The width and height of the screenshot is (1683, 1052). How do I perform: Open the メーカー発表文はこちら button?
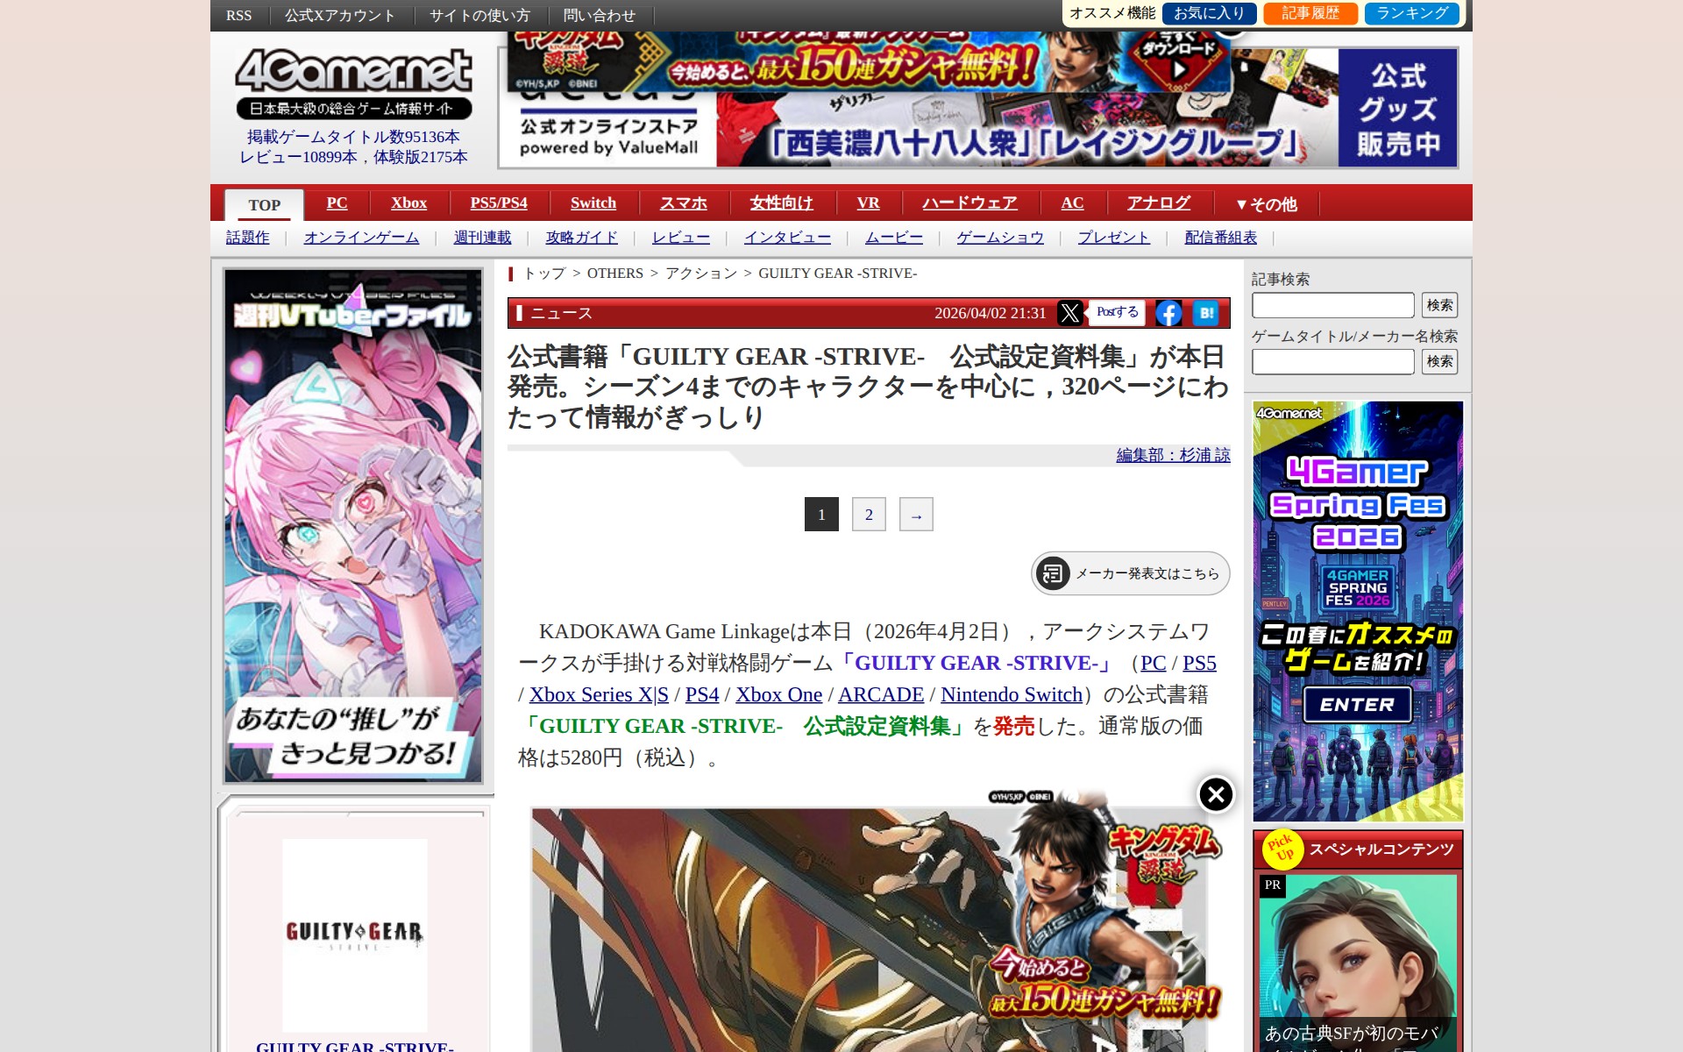[1131, 573]
